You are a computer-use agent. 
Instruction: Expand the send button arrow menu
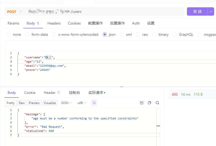[211, 11]
